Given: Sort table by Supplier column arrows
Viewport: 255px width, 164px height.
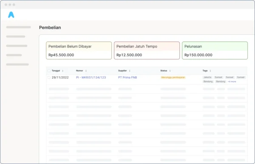Looking at the screenshot, I should click(130, 71).
